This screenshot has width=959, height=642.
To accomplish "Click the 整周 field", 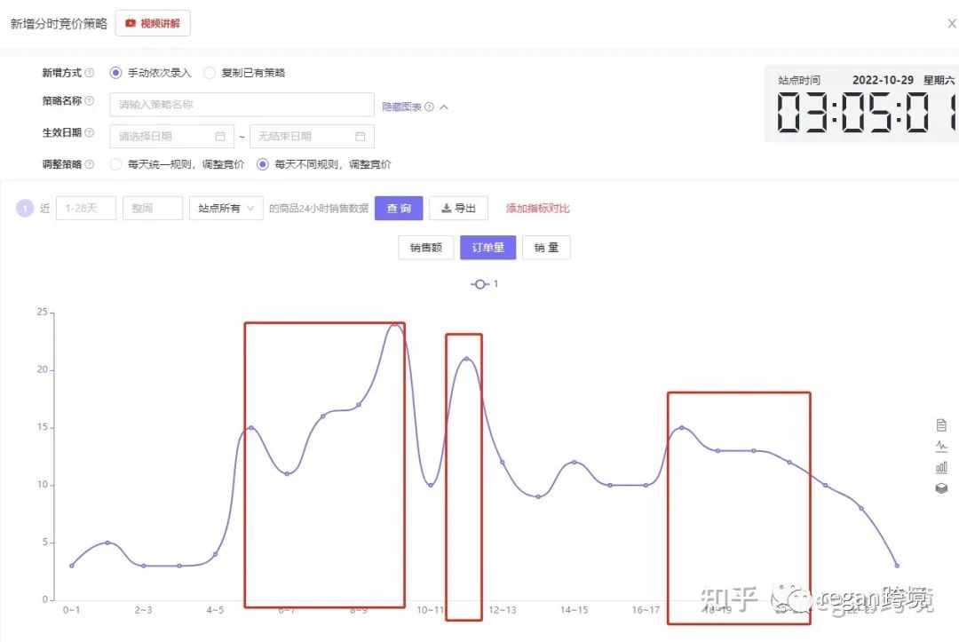I will pos(153,209).
